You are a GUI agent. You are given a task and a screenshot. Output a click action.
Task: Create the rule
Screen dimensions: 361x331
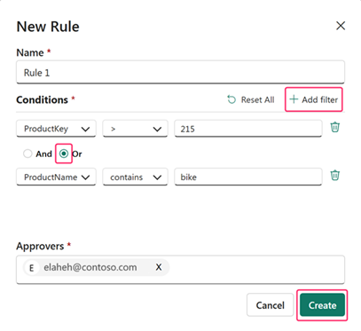(322, 305)
